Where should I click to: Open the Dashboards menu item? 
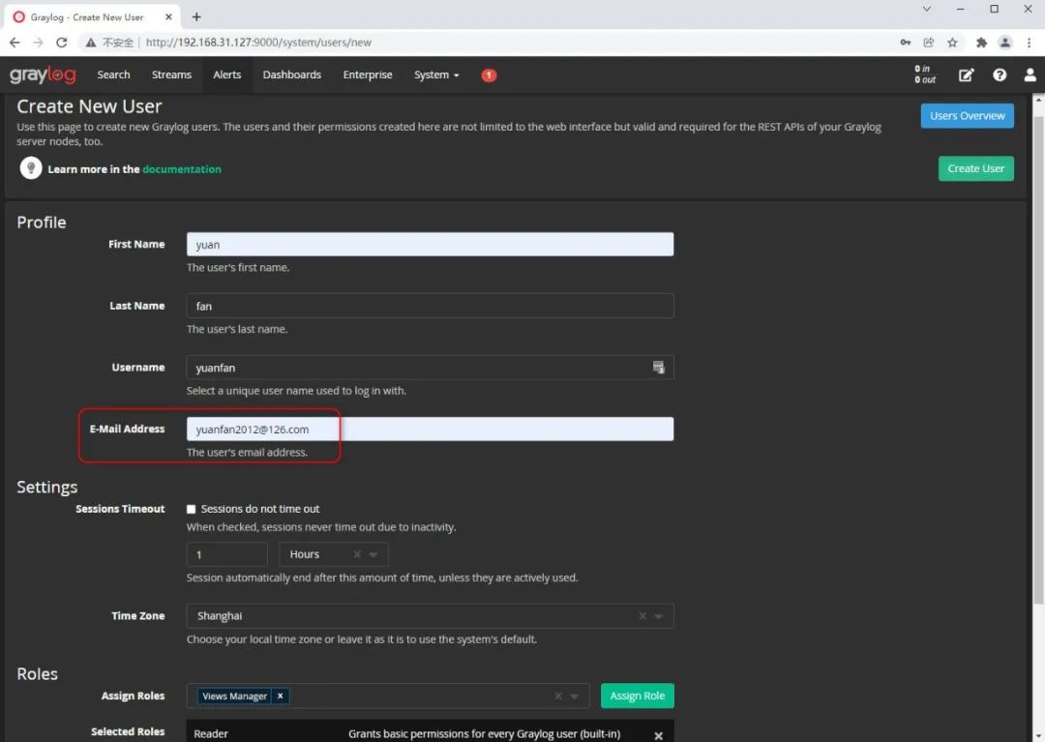(292, 75)
